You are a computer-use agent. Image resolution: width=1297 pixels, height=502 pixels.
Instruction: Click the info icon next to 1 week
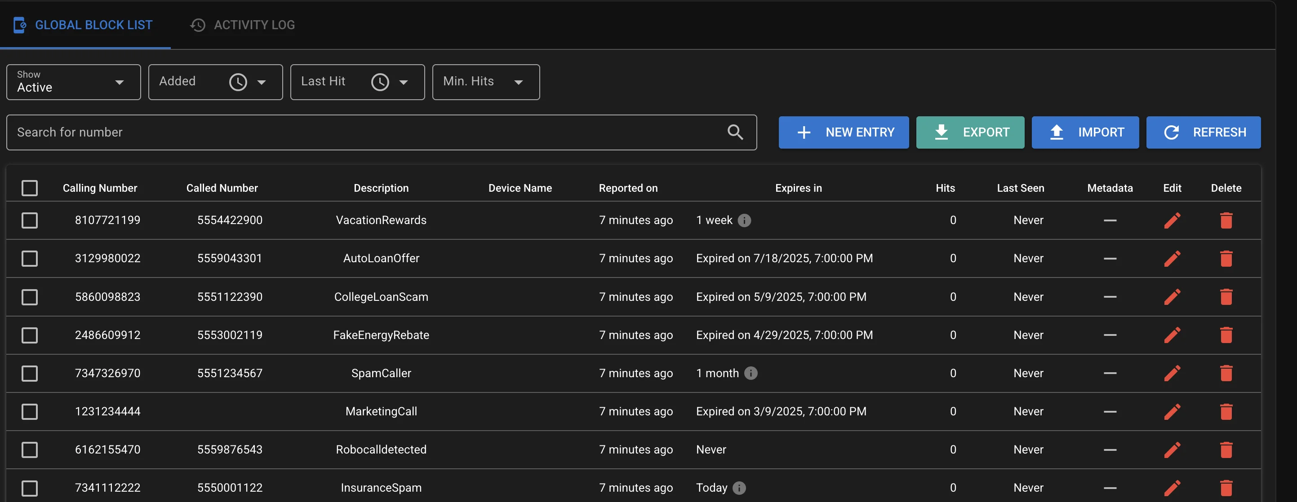click(x=744, y=220)
